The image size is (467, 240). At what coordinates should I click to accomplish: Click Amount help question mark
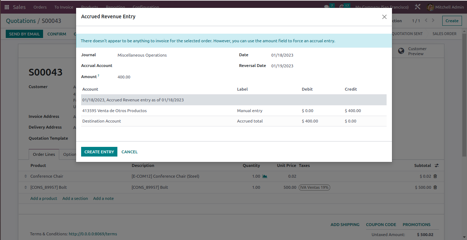pyautogui.click(x=98, y=76)
